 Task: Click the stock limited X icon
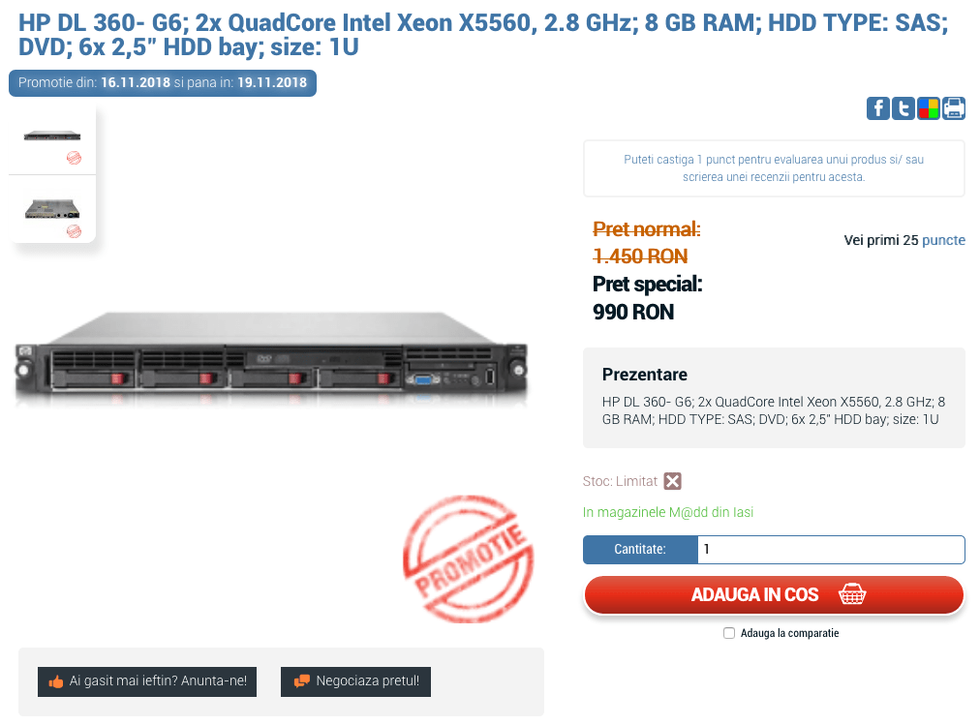coord(672,481)
